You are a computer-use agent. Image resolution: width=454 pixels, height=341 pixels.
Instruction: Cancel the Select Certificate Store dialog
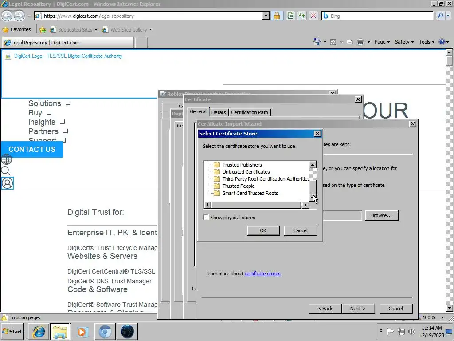301,230
